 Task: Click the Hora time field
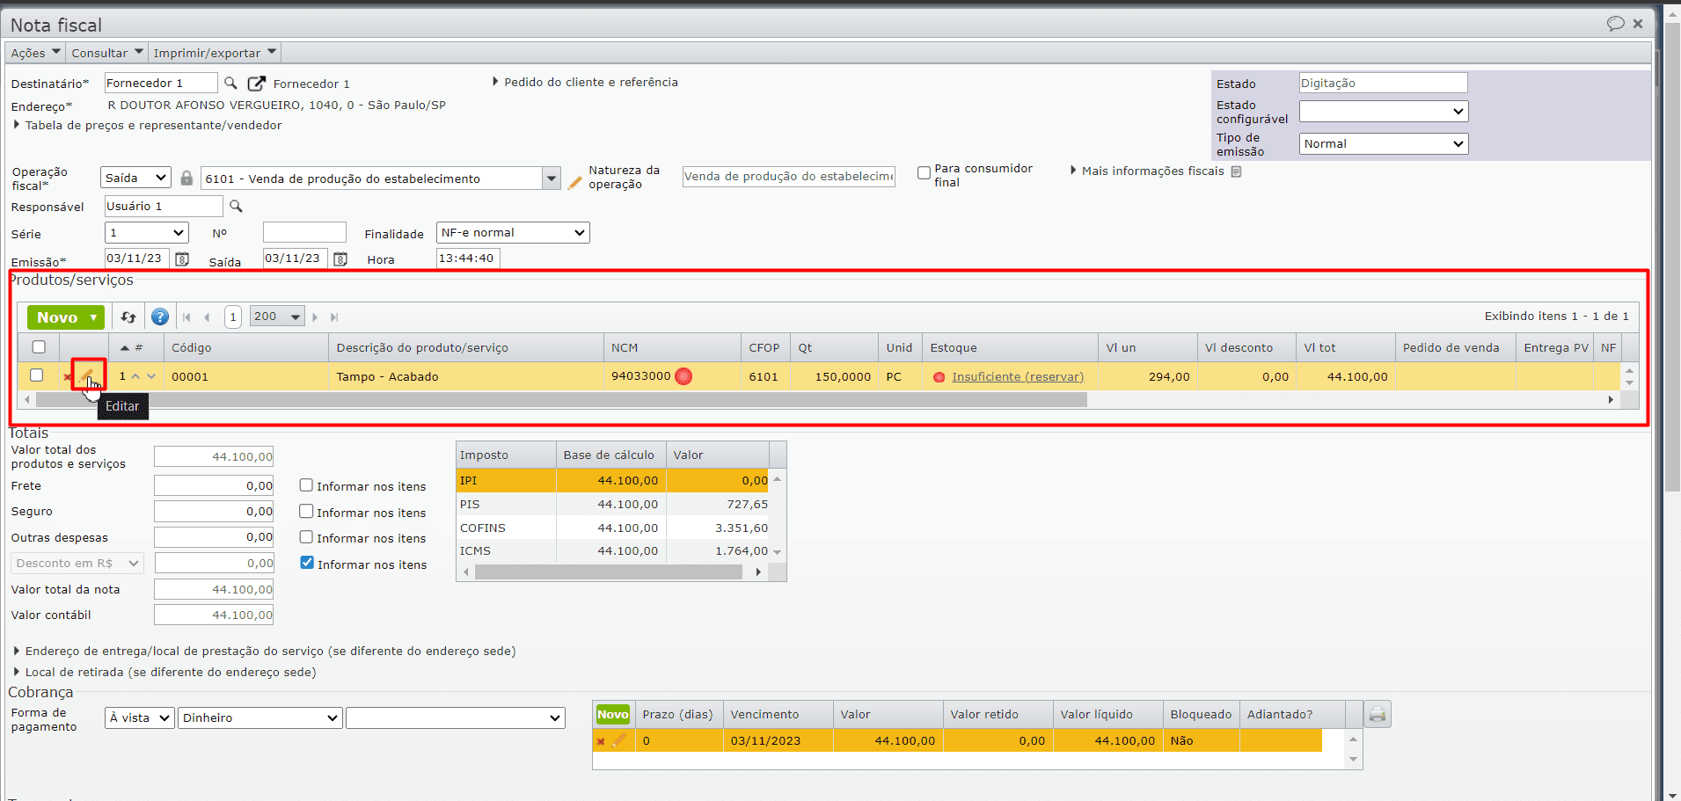click(x=468, y=259)
